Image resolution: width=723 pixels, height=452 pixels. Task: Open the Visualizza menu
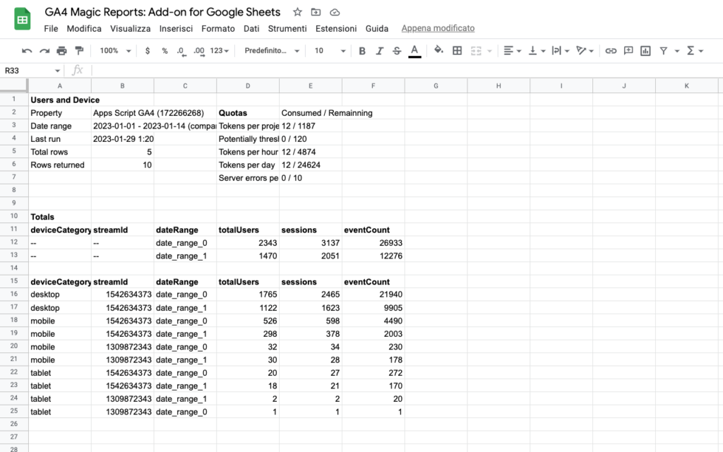click(130, 28)
